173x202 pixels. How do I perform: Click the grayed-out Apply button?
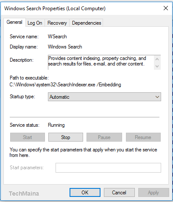(x=153, y=193)
